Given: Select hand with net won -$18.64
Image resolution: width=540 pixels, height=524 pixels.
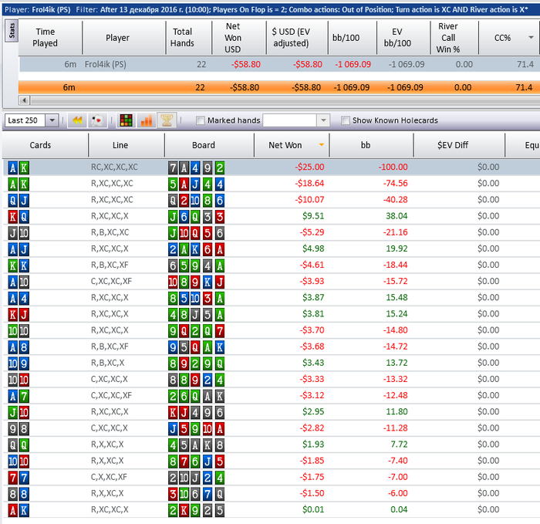Looking at the screenshot, I should click(272, 183).
